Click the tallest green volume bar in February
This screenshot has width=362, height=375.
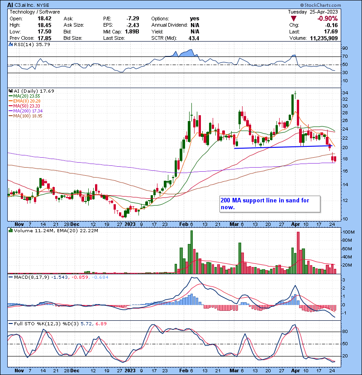(191, 252)
